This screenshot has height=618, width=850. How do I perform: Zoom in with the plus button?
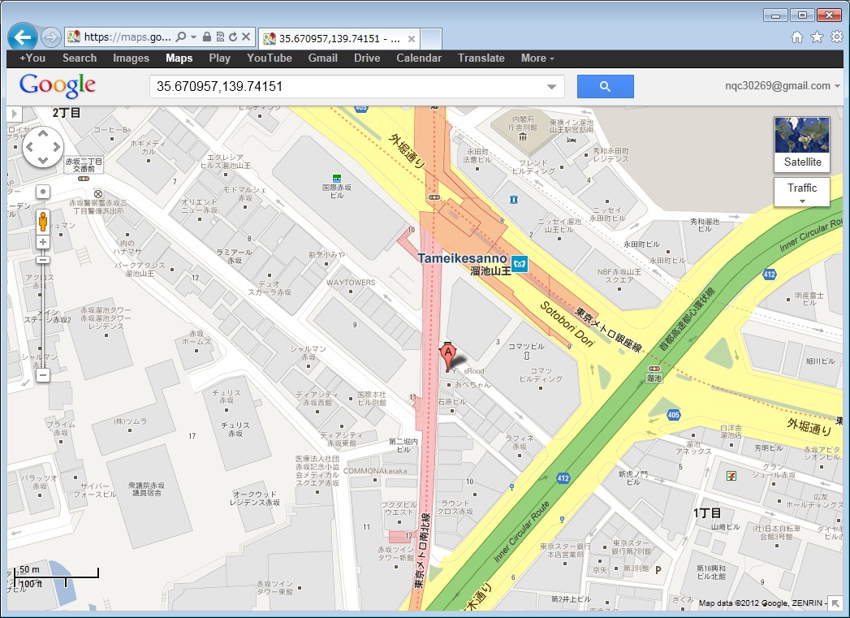click(43, 242)
